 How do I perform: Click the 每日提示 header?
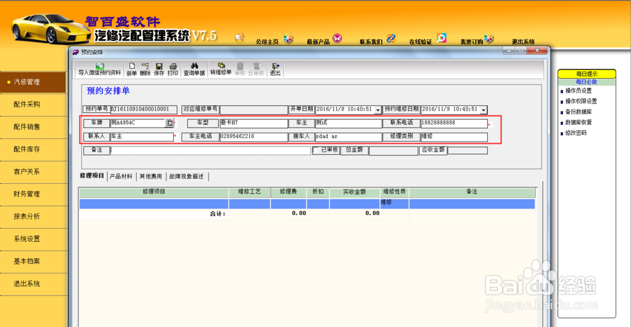pyautogui.click(x=587, y=74)
